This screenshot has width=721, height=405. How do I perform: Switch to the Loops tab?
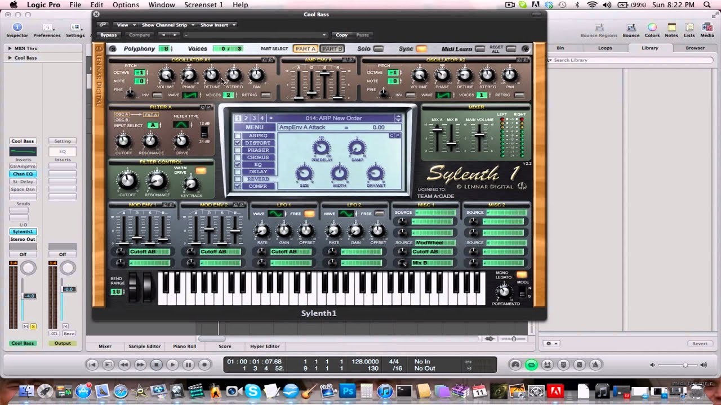605,48
